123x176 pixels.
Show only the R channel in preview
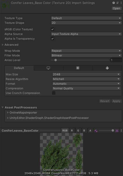(x=72, y=131)
